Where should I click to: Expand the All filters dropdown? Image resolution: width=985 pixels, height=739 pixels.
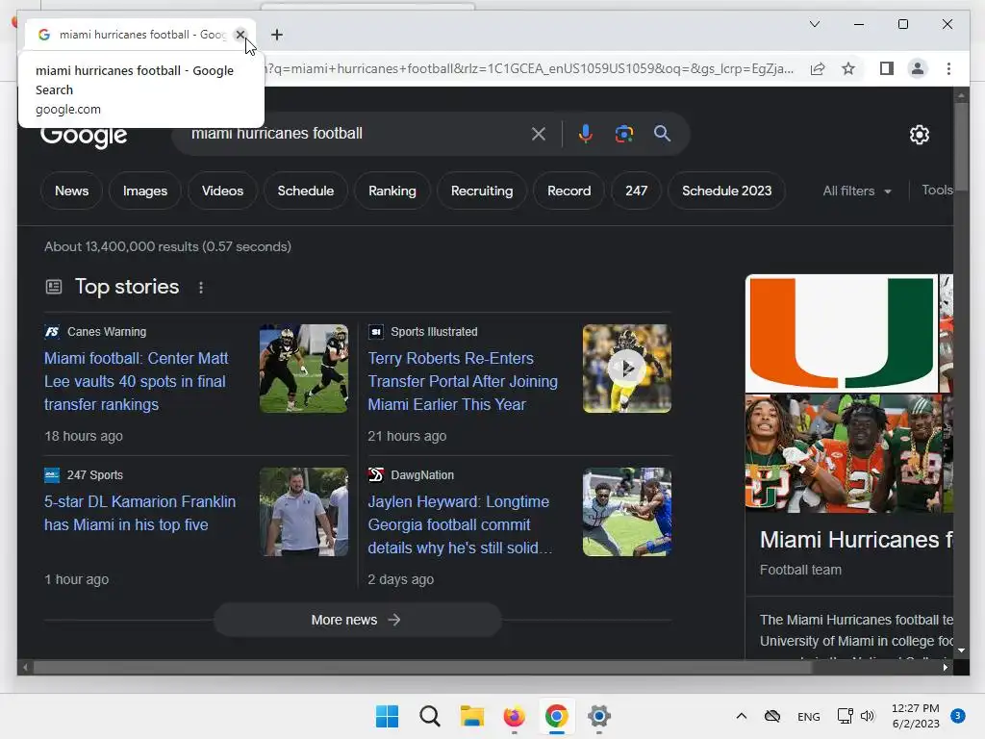coord(857,191)
